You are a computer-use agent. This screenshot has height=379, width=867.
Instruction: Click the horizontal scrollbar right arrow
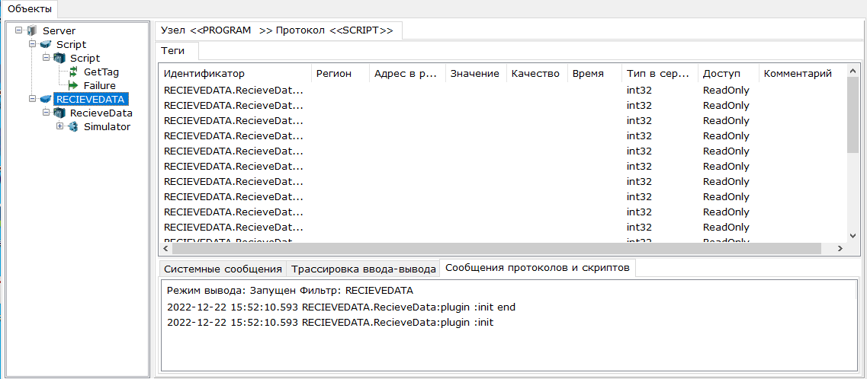click(x=840, y=249)
